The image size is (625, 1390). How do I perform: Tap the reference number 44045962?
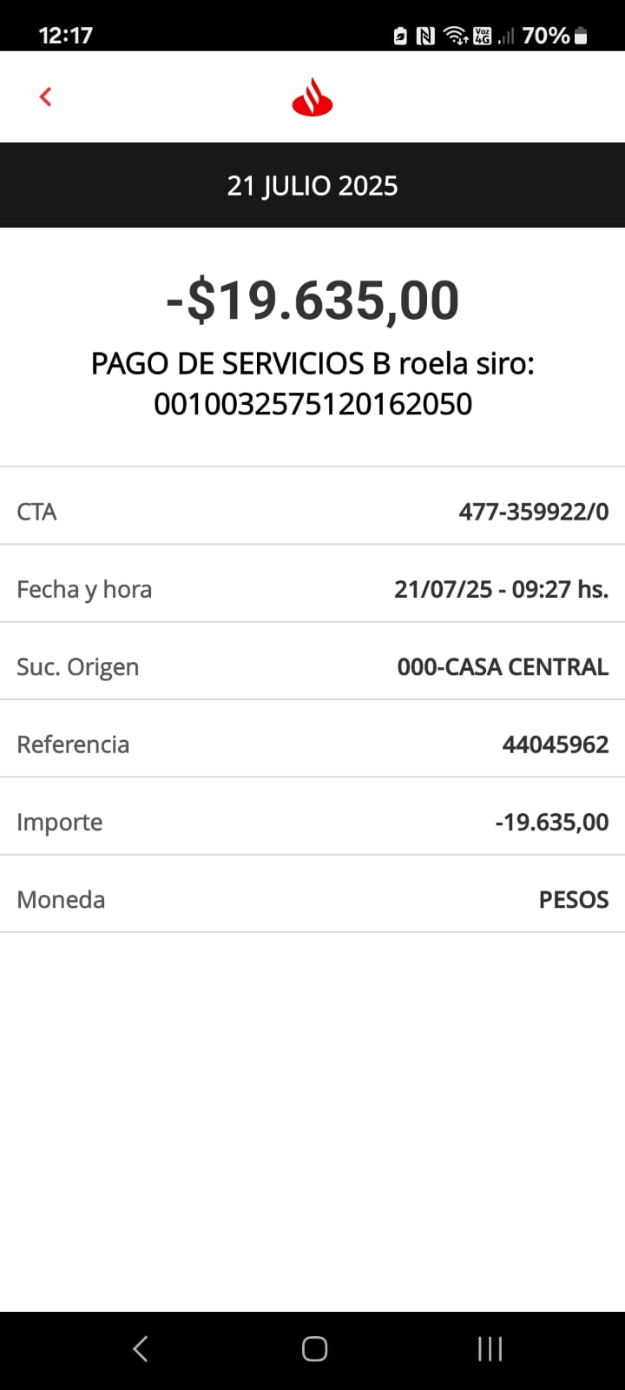(556, 745)
